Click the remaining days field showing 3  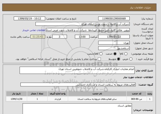60,37
